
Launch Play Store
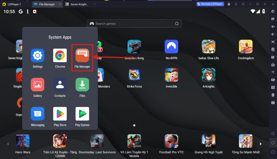(x=60, y=114)
